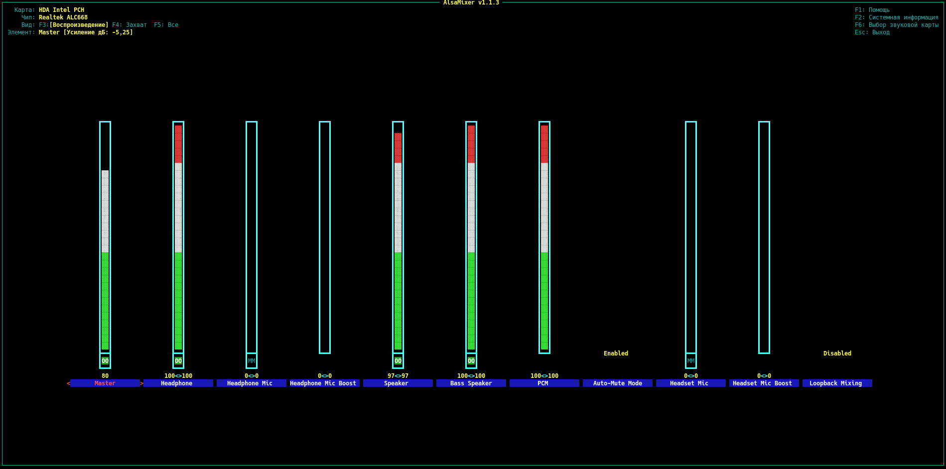Unmute Headphone Mic via MM box
Image resolution: width=946 pixels, height=469 pixels.
[x=252, y=361]
